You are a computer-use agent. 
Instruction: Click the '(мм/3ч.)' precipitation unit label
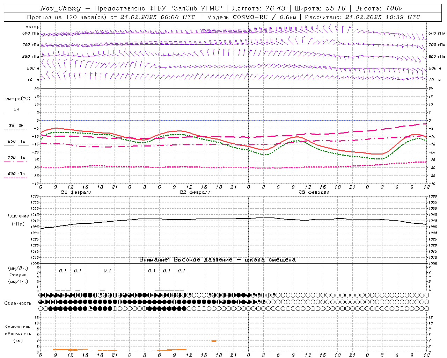[18, 268]
